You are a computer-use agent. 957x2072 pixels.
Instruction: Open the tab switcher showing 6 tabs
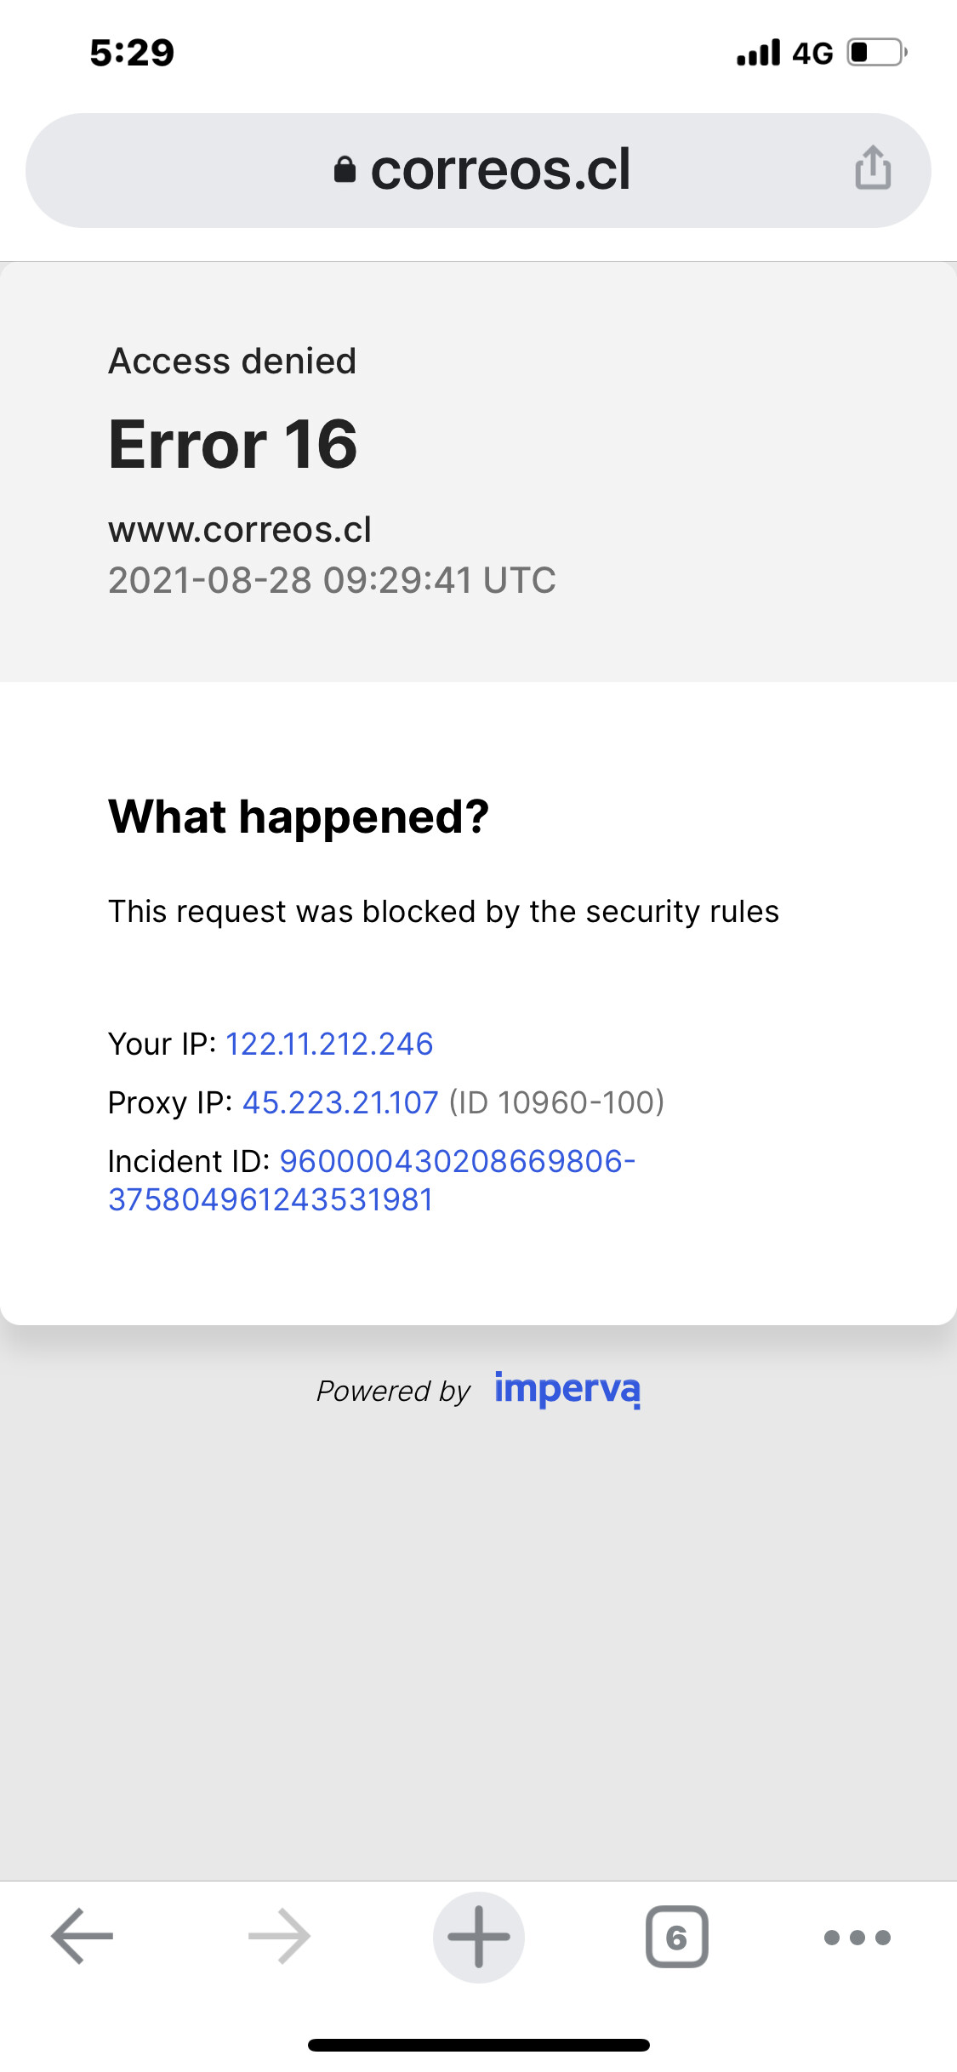pos(677,1937)
